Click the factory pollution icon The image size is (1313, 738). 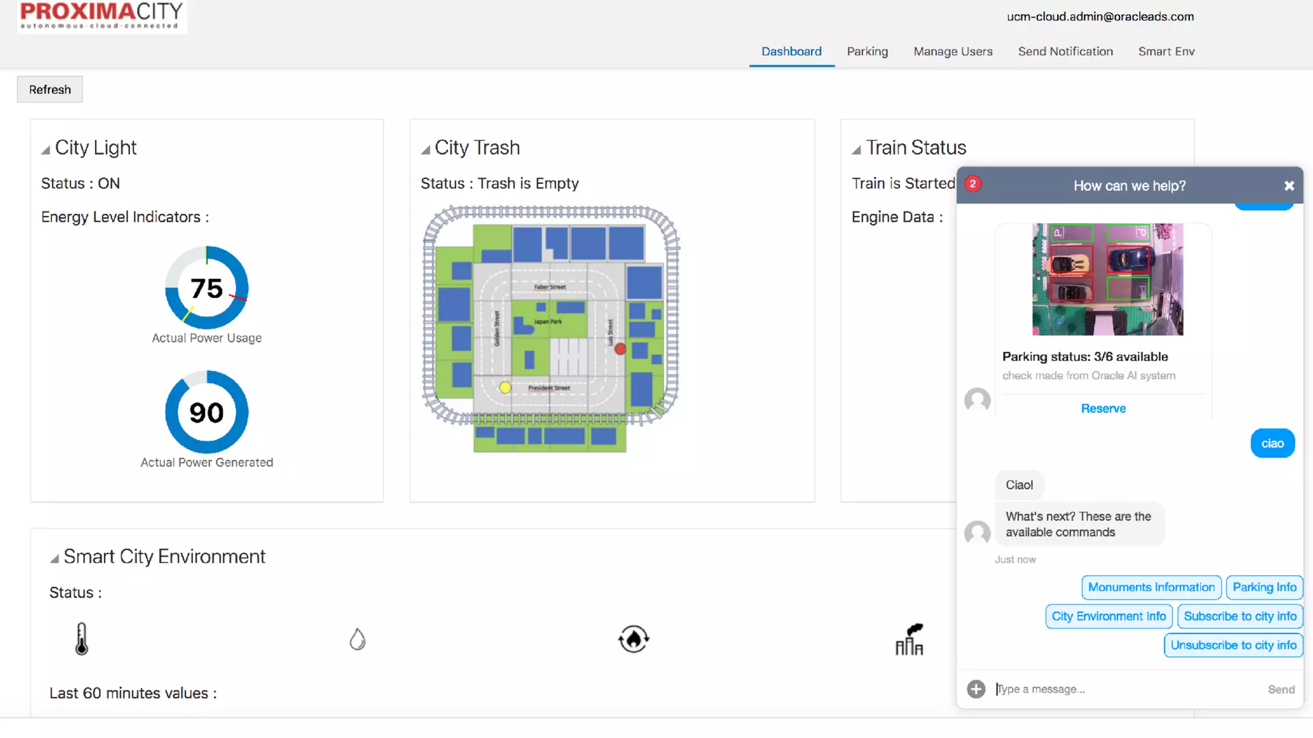coord(909,639)
